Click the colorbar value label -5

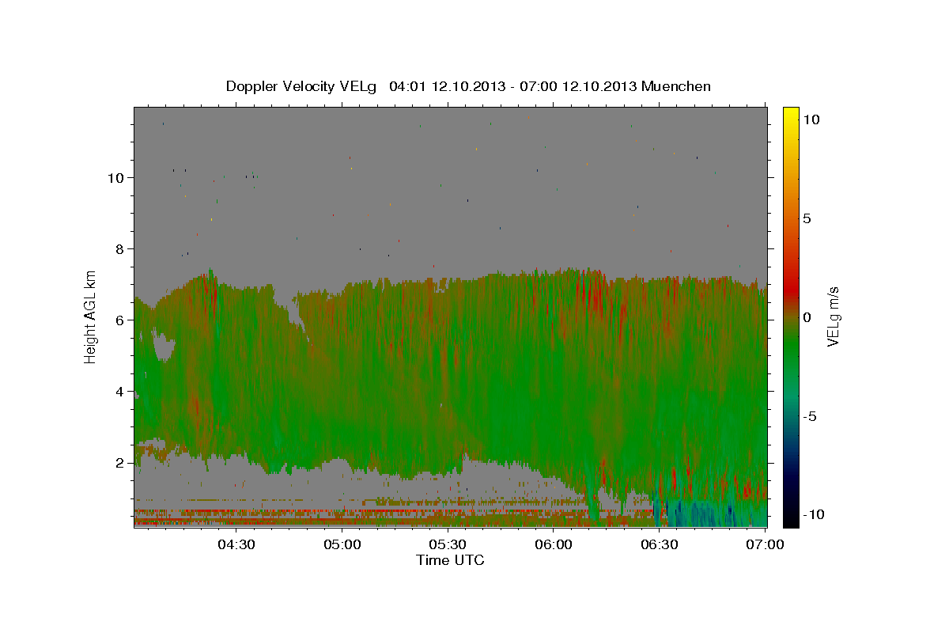810,416
